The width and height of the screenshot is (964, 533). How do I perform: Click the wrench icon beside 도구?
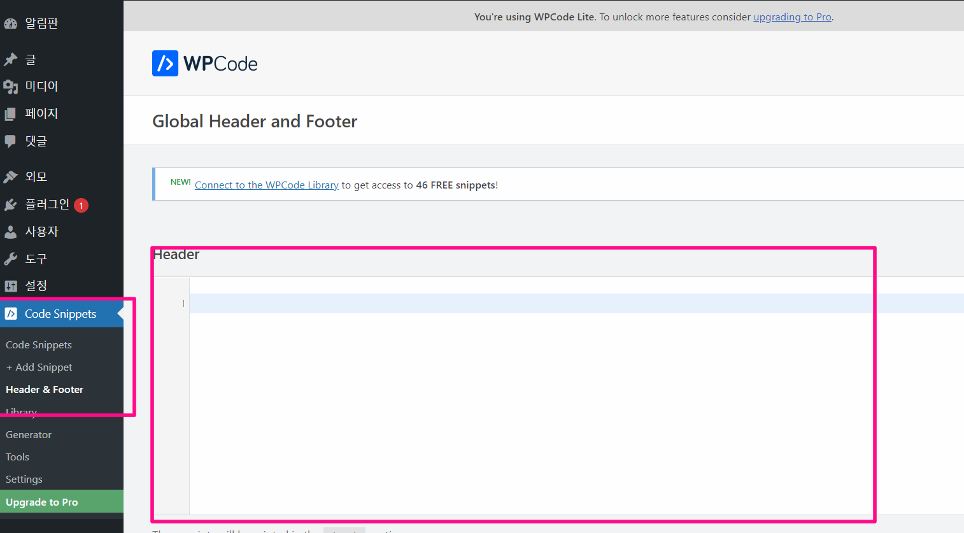pos(11,259)
